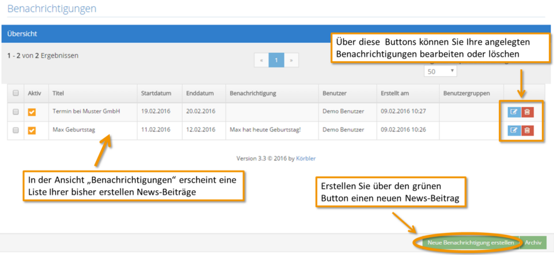This screenshot has width=554, height=255.
Task: Select the Max Geburtstag row checkbox
Action: click(x=16, y=130)
